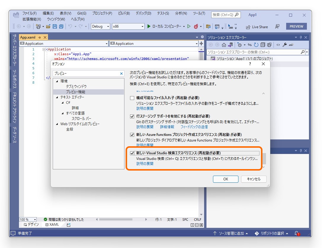Open the ファイル(F) menu

(29, 13)
